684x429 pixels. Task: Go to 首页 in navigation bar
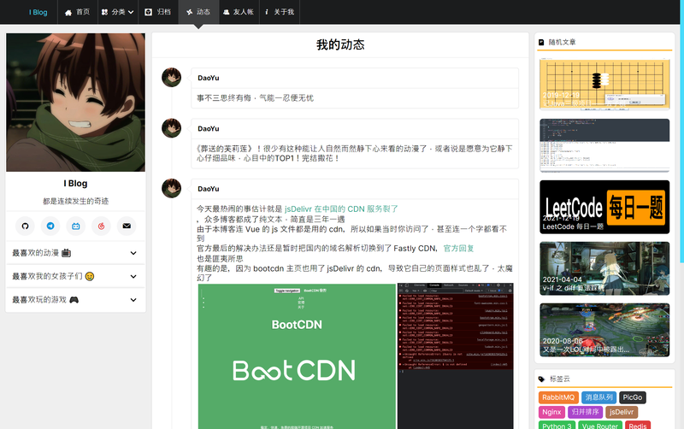pyautogui.click(x=77, y=12)
